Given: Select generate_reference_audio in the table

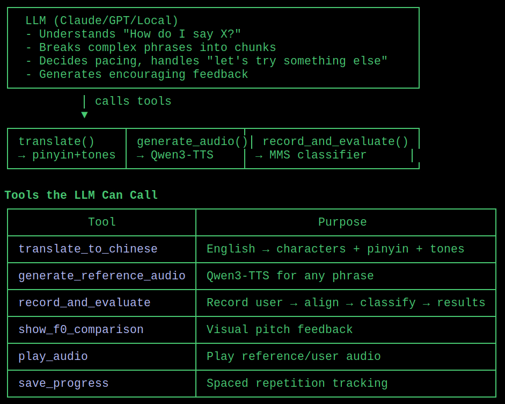Looking at the screenshot, I should [x=102, y=276].
